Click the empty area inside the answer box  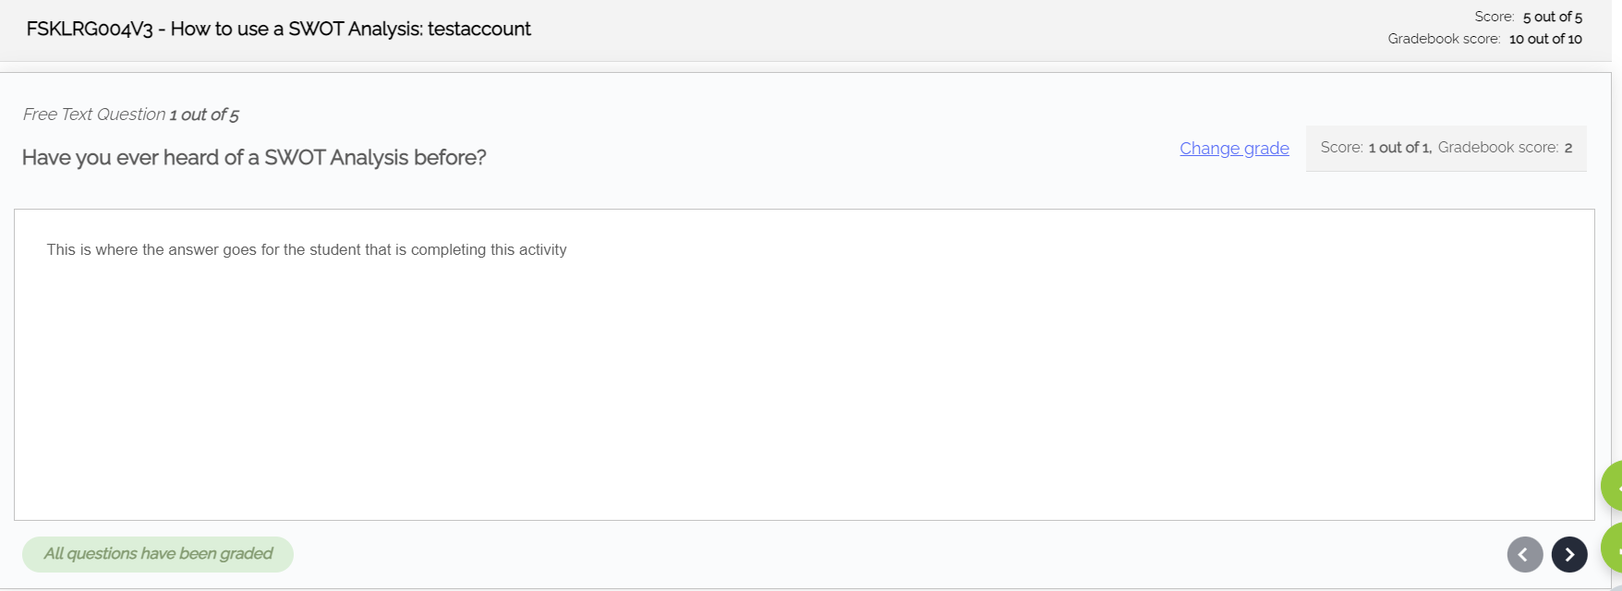pos(804,397)
